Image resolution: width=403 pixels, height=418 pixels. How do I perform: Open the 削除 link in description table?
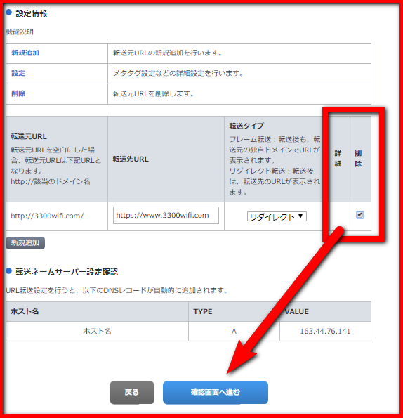(x=18, y=93)
